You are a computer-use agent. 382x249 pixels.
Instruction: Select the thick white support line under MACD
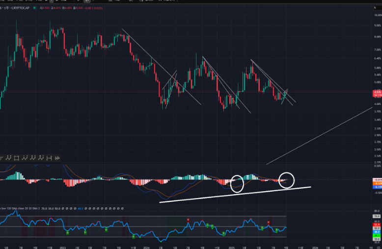click(x=235, y=195)
